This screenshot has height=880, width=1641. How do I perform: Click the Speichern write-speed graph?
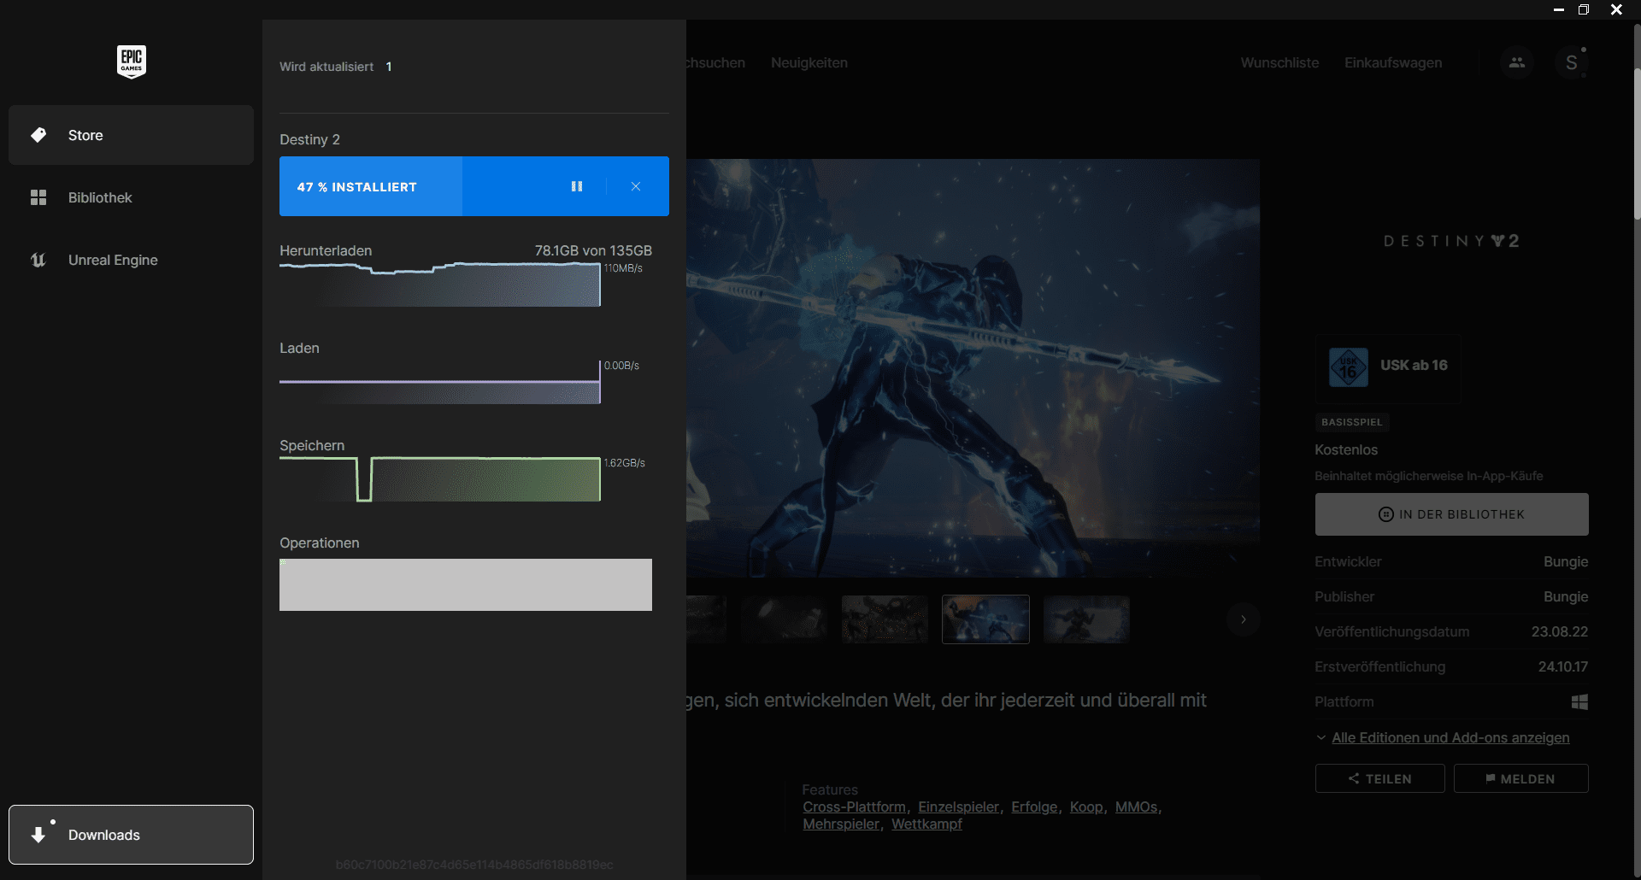tap(439, 479)
